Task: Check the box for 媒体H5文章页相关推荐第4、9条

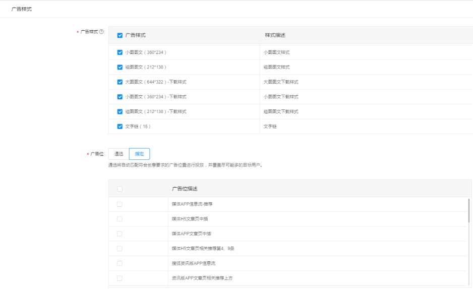Action: pos(120,249)
